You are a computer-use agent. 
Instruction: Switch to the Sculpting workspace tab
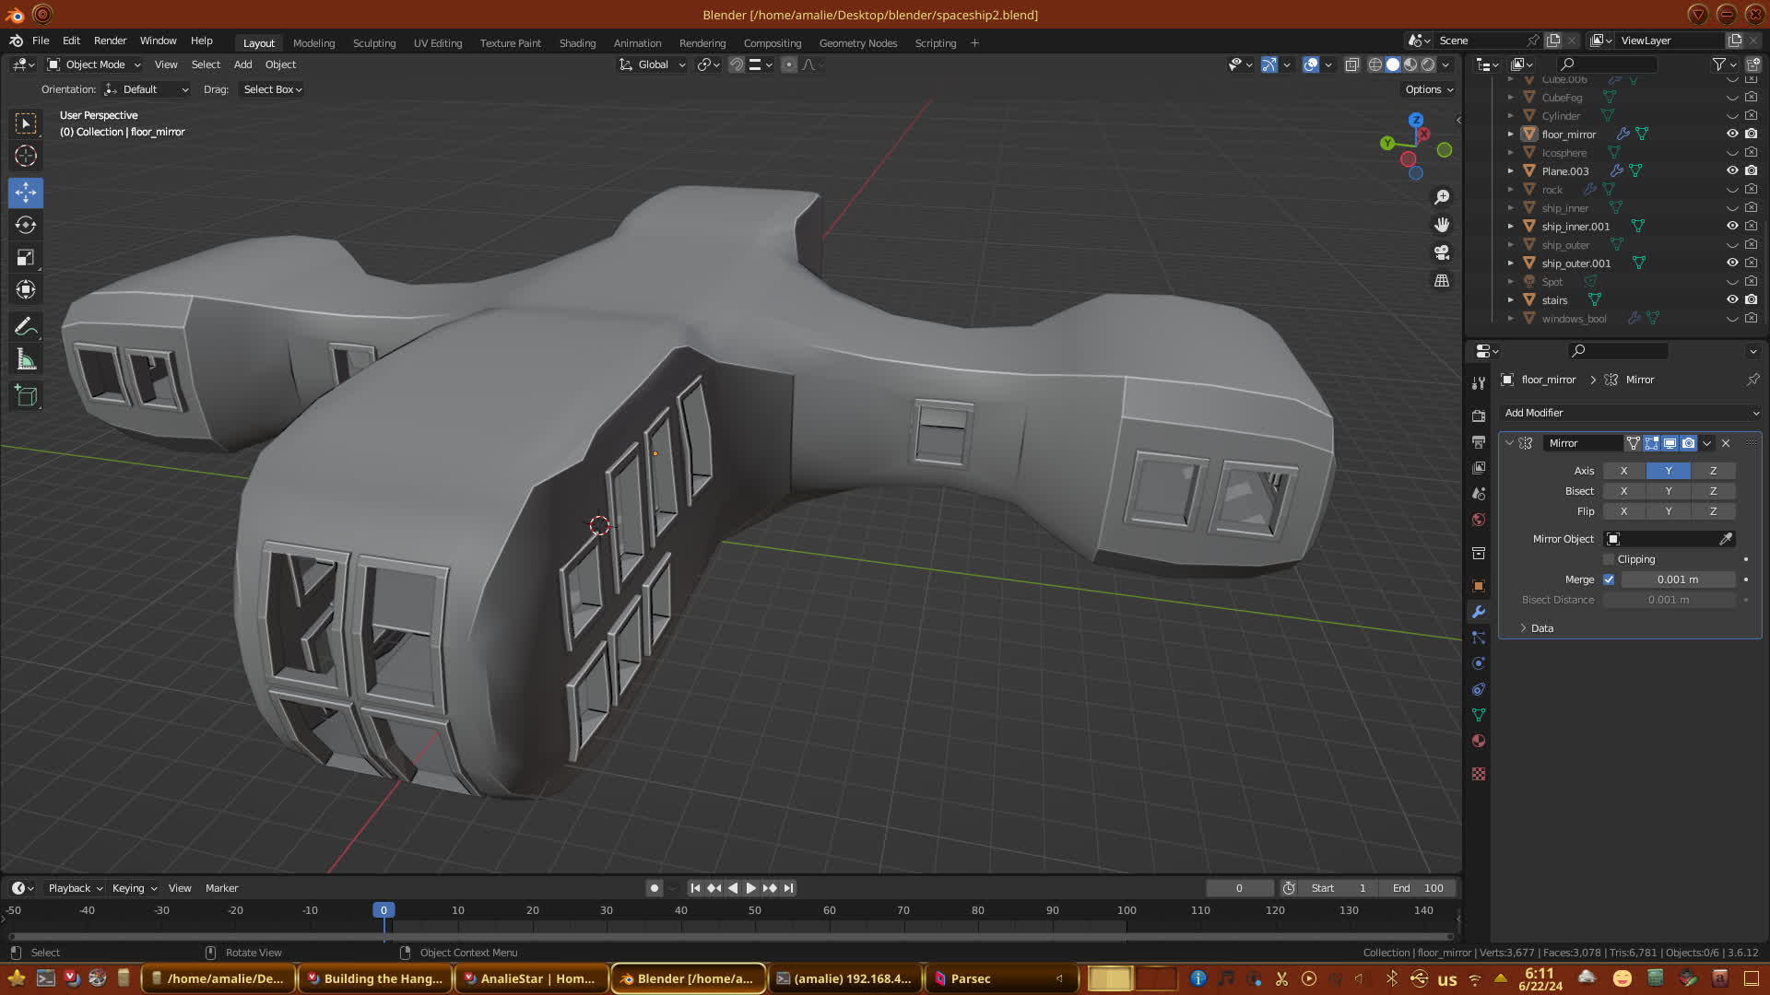373,43
